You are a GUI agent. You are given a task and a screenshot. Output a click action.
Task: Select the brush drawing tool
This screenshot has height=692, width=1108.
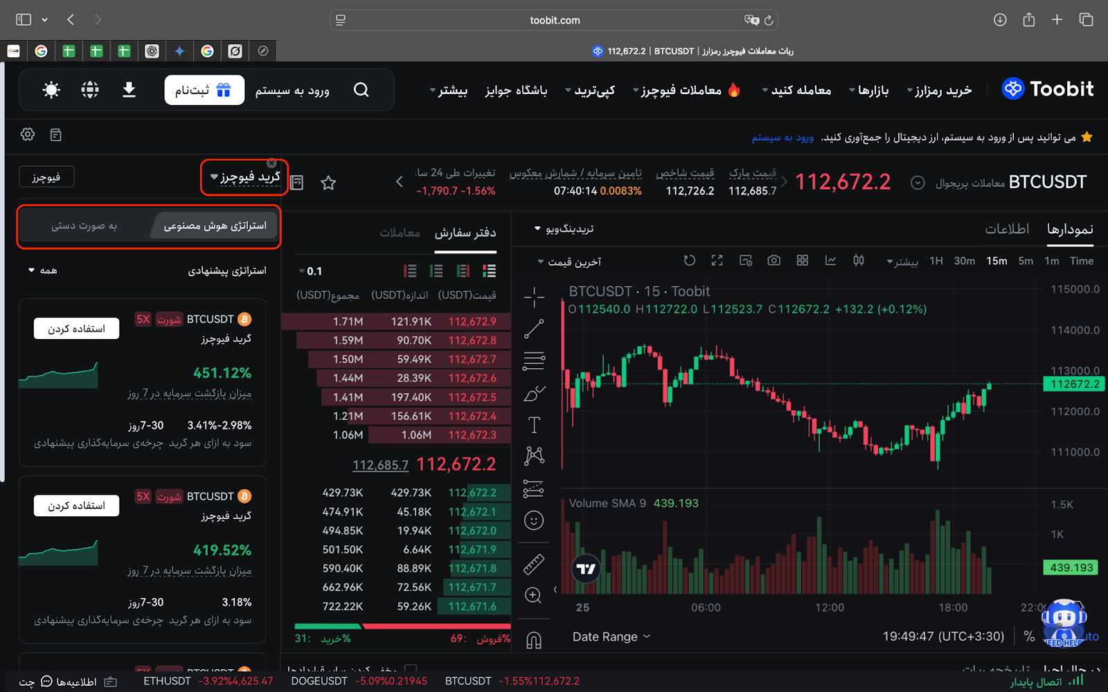point(534,393)
